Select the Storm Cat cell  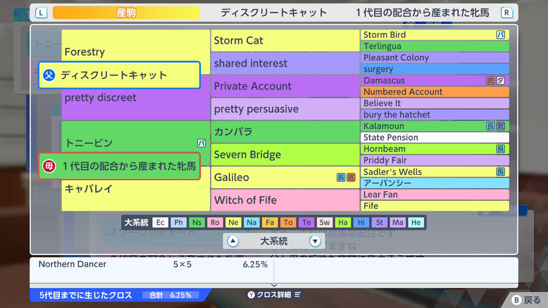(285, 41)
